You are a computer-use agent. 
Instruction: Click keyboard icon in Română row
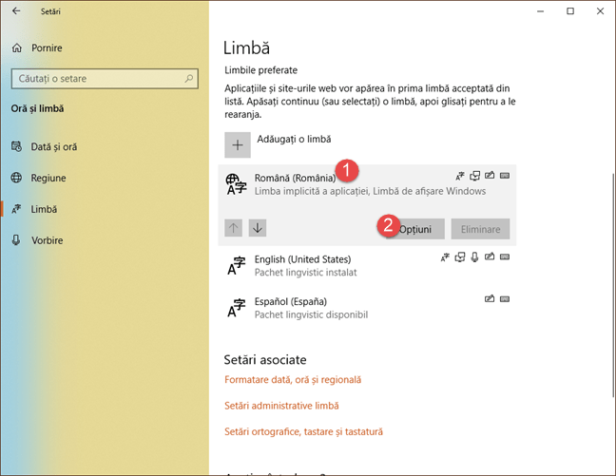(x=505, y=176)
